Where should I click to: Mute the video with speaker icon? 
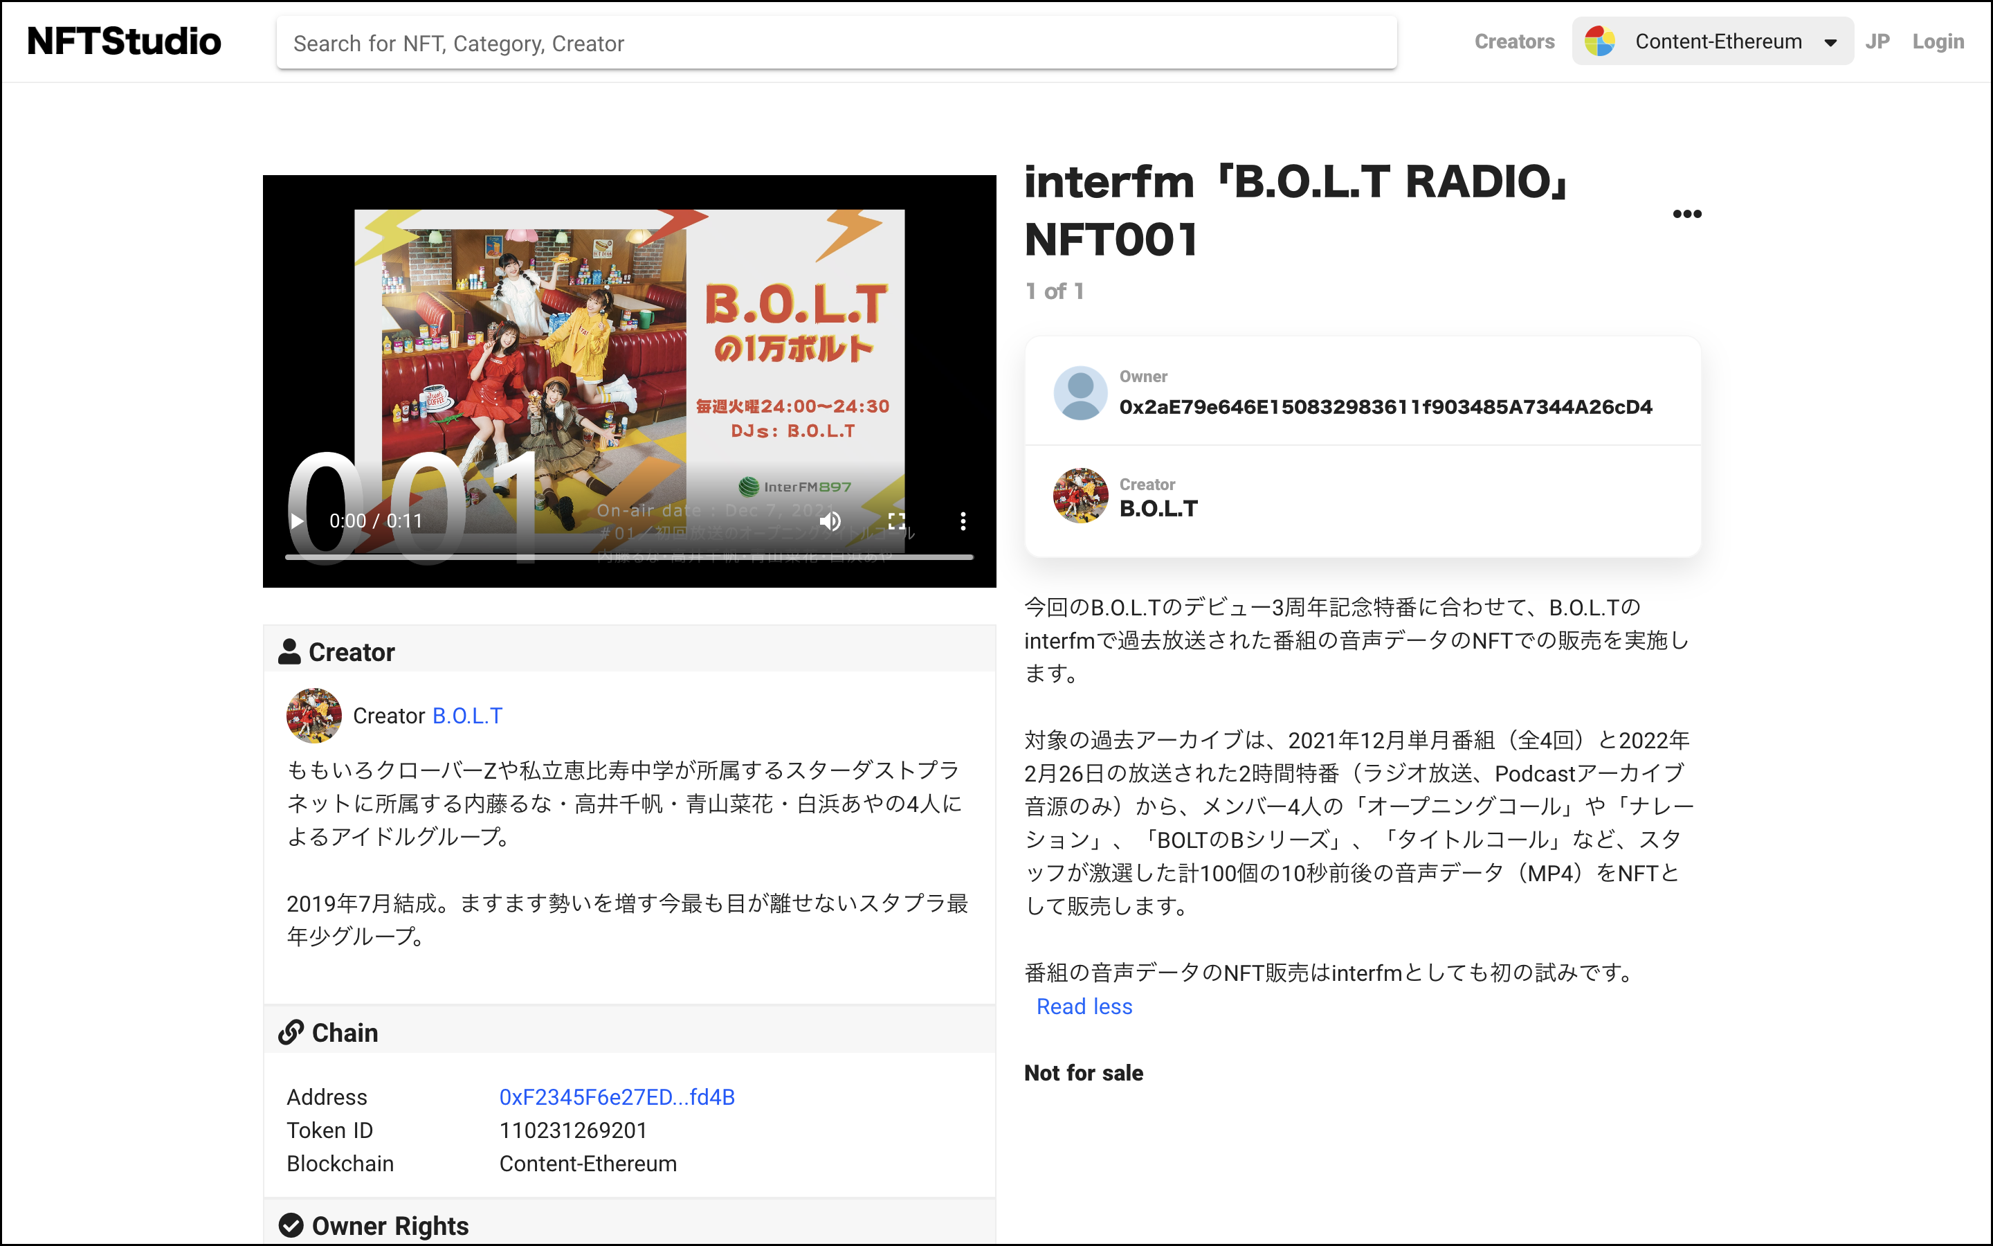point(830,521)
